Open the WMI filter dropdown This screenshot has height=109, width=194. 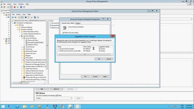click(x=71, y=98)
